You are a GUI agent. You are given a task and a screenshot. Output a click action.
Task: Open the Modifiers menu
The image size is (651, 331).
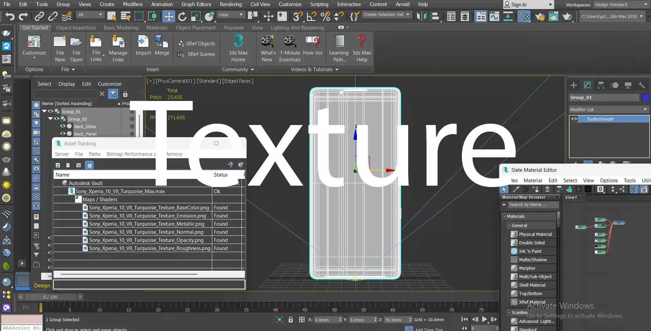[133, 4]
